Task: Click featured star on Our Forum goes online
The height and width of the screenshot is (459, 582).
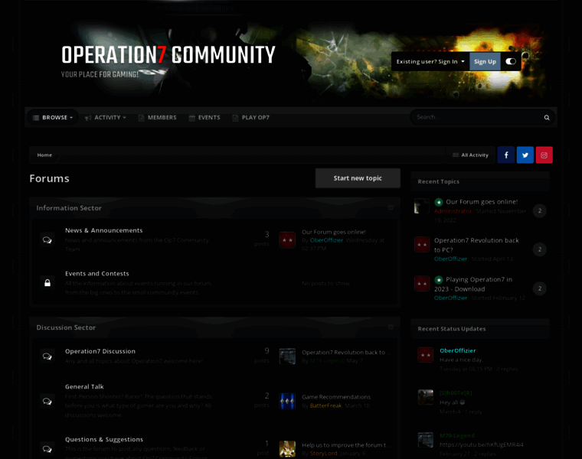Action: (439, 202)
